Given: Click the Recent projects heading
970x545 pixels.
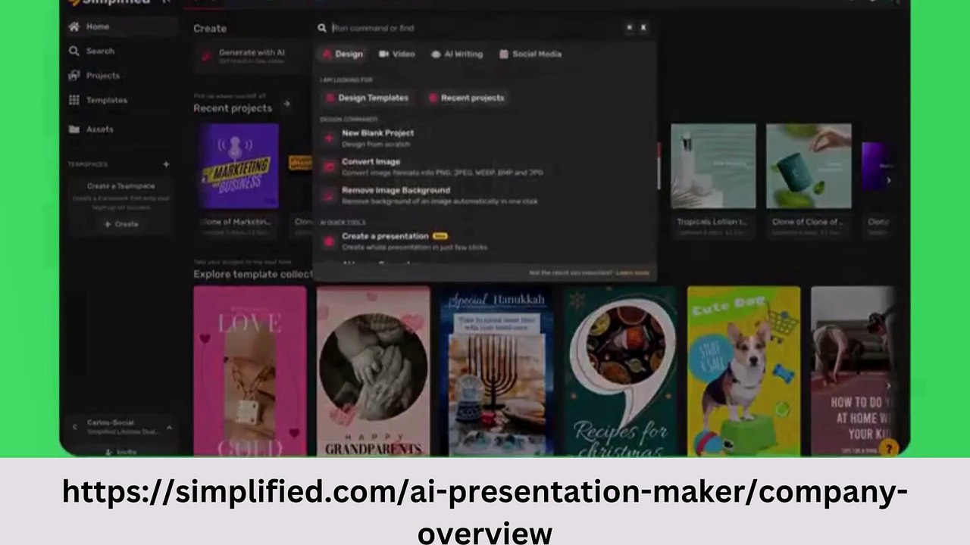Looking at the screenshot, I should [x=233, y=108].
